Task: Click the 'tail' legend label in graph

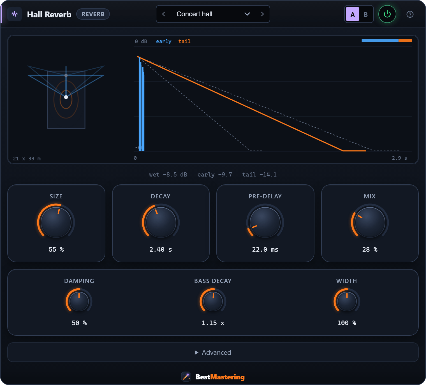Action: click(184, 41)
